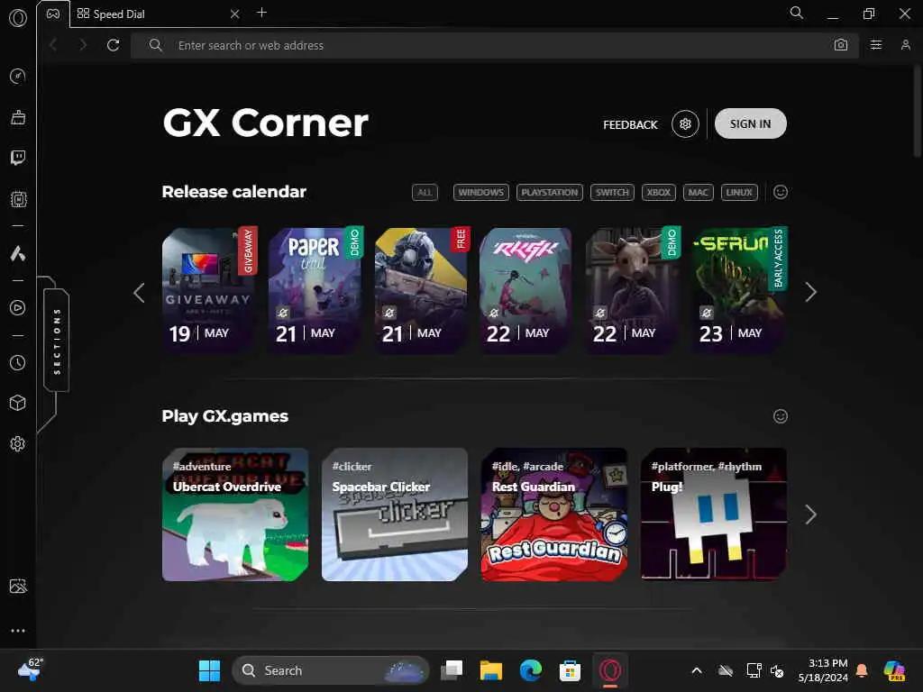
Task: Open the three-dot sidebar setup menu
Action: (18, 630)
